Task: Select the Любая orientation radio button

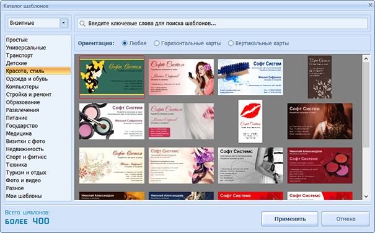Action: [x=125, y=43]
